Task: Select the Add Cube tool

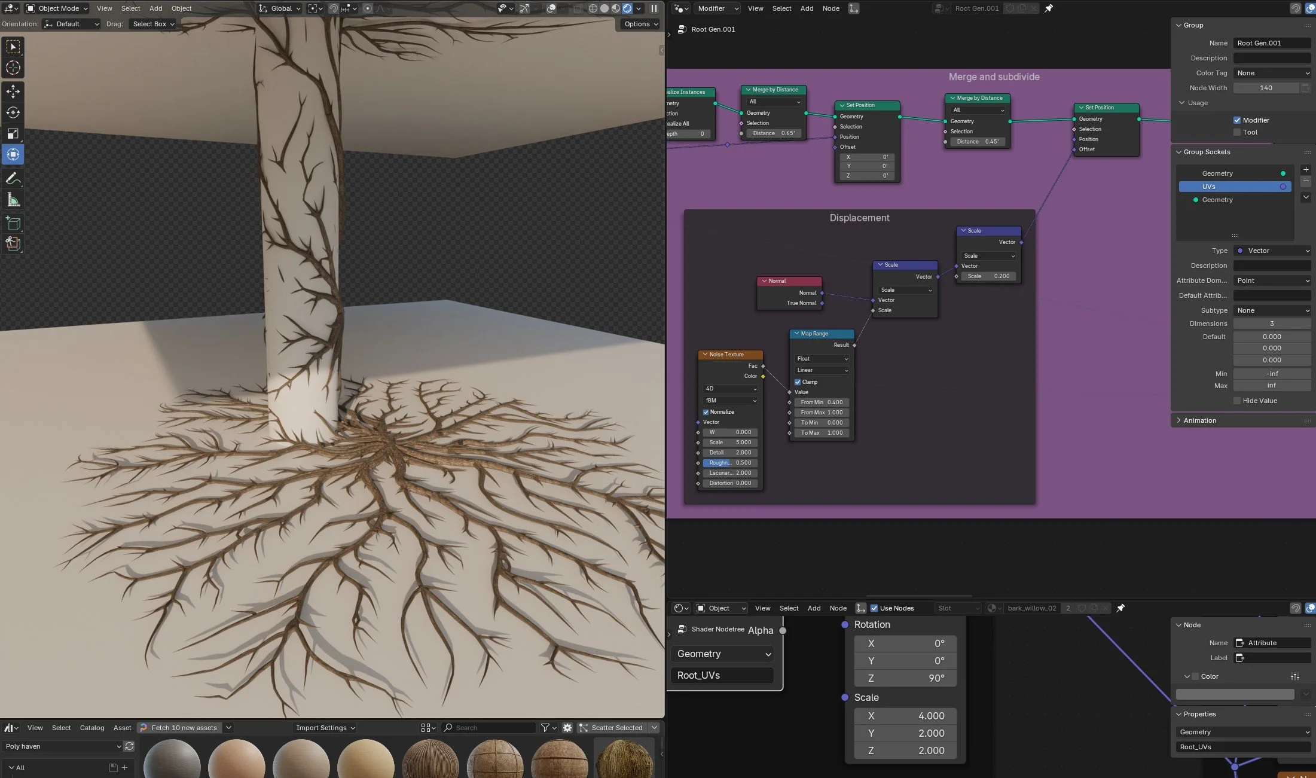Action: (13, 222)
